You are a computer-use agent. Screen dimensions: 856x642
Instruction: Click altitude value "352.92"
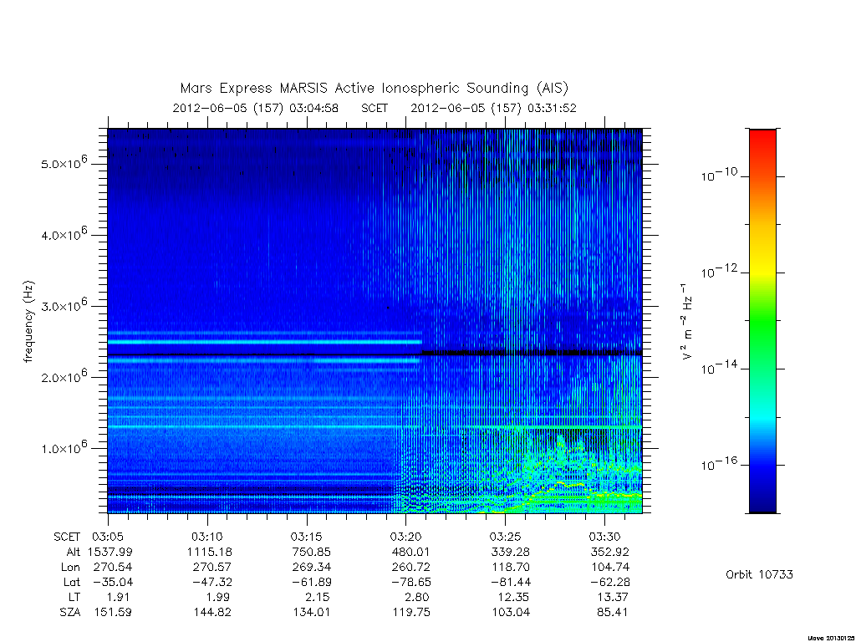pyautogui.click(x=609, y=552)
